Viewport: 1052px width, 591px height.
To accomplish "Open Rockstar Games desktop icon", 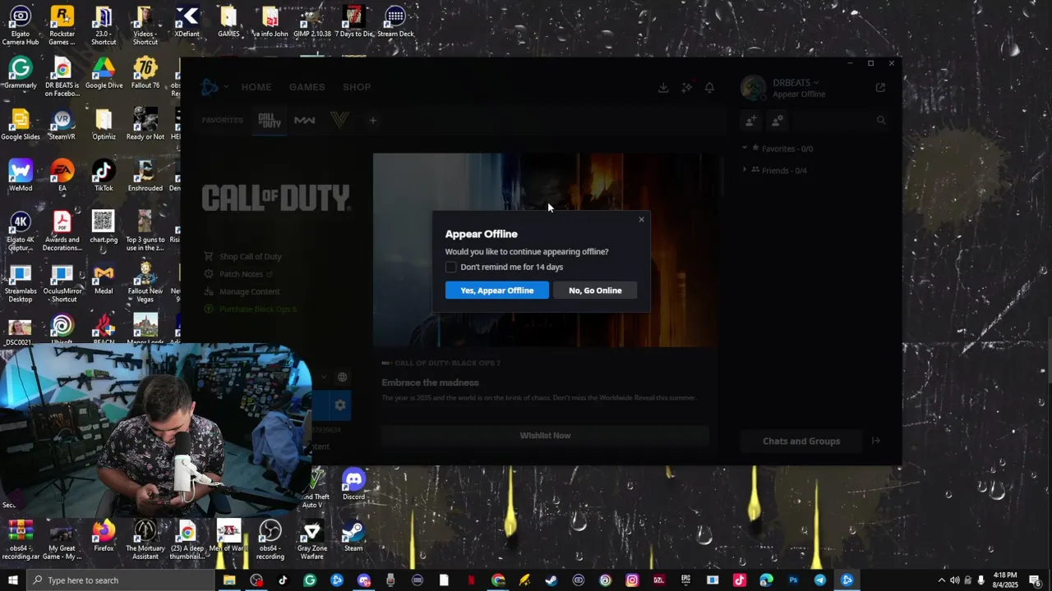I will (x=62, y=25).
